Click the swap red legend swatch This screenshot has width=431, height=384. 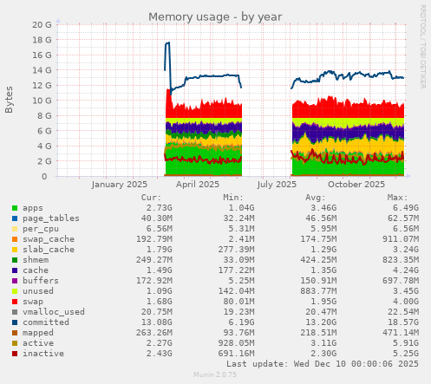(x=15, y=302)
